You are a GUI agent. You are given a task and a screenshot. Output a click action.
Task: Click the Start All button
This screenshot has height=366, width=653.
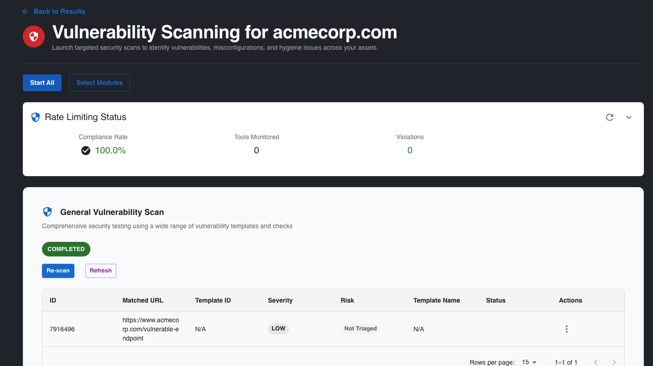42,83
